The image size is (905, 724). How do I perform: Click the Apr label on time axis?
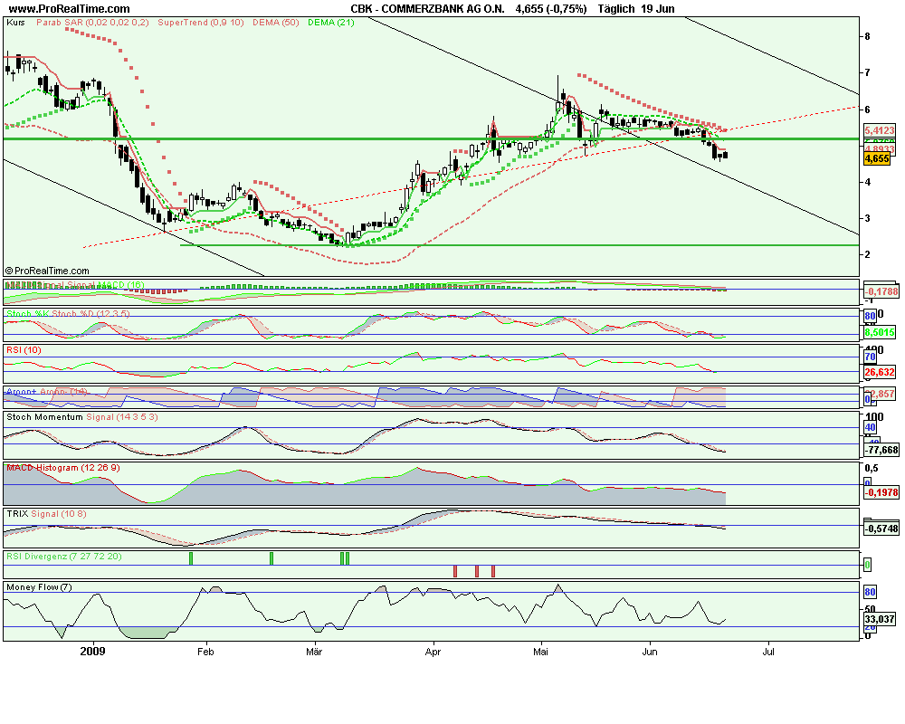433,652
